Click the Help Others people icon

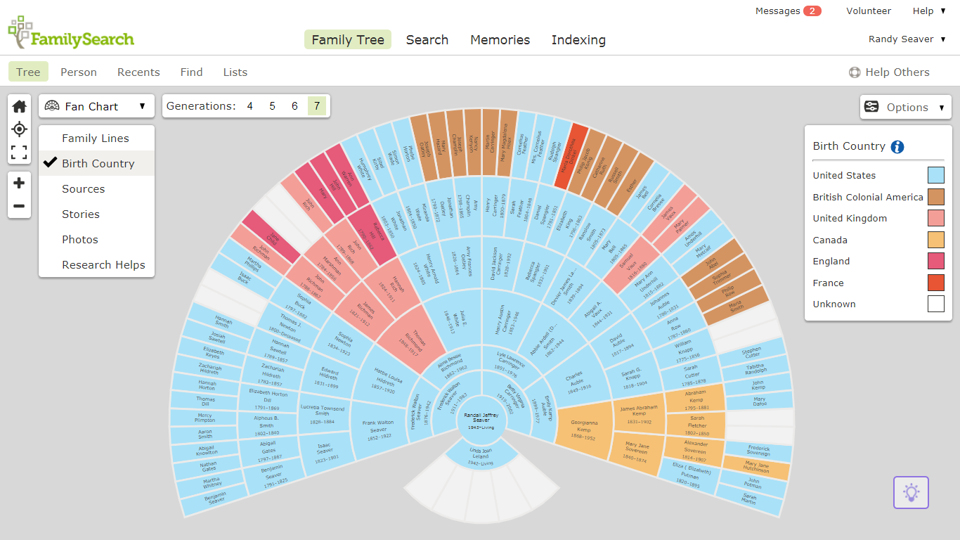click(x=854, y=72)
